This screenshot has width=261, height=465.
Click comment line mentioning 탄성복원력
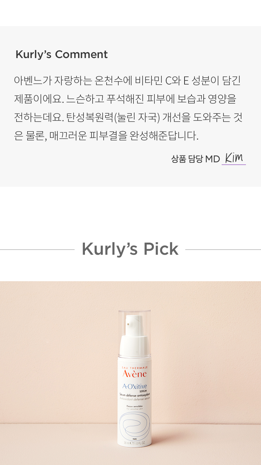tap(128, 118)
